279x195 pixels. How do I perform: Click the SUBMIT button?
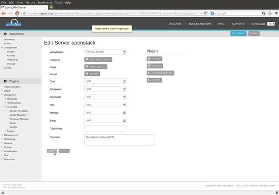pos(52,151)
